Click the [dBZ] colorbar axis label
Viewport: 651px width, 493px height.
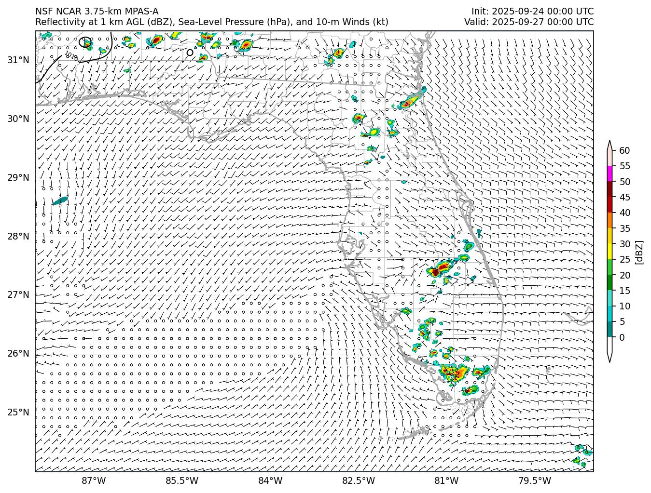click(639, 252)
